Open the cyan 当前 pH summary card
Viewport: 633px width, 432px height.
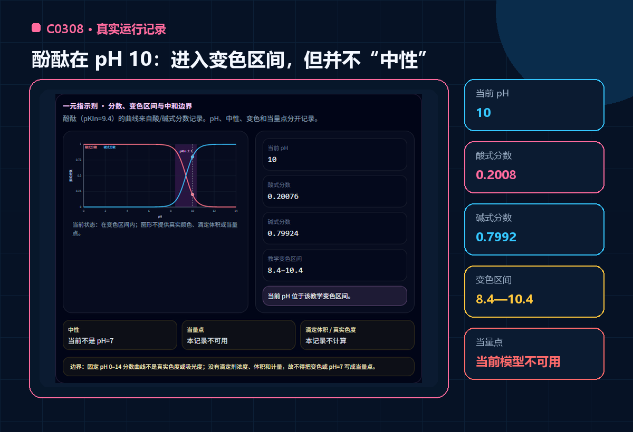tap(534, 105)
